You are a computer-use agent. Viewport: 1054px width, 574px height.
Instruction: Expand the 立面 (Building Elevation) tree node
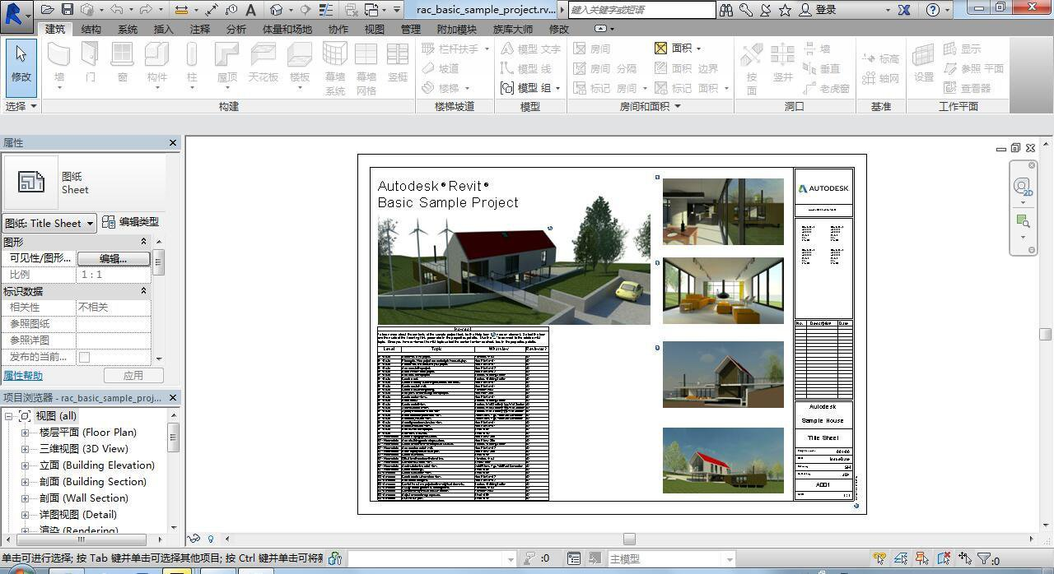coord(25,465)
